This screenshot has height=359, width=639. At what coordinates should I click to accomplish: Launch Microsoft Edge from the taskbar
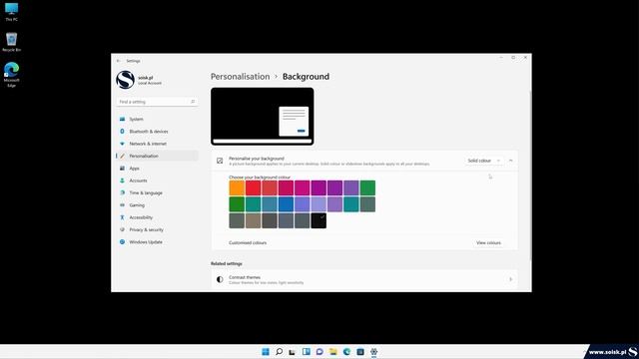pyautogui.click(x=346, y=352)
